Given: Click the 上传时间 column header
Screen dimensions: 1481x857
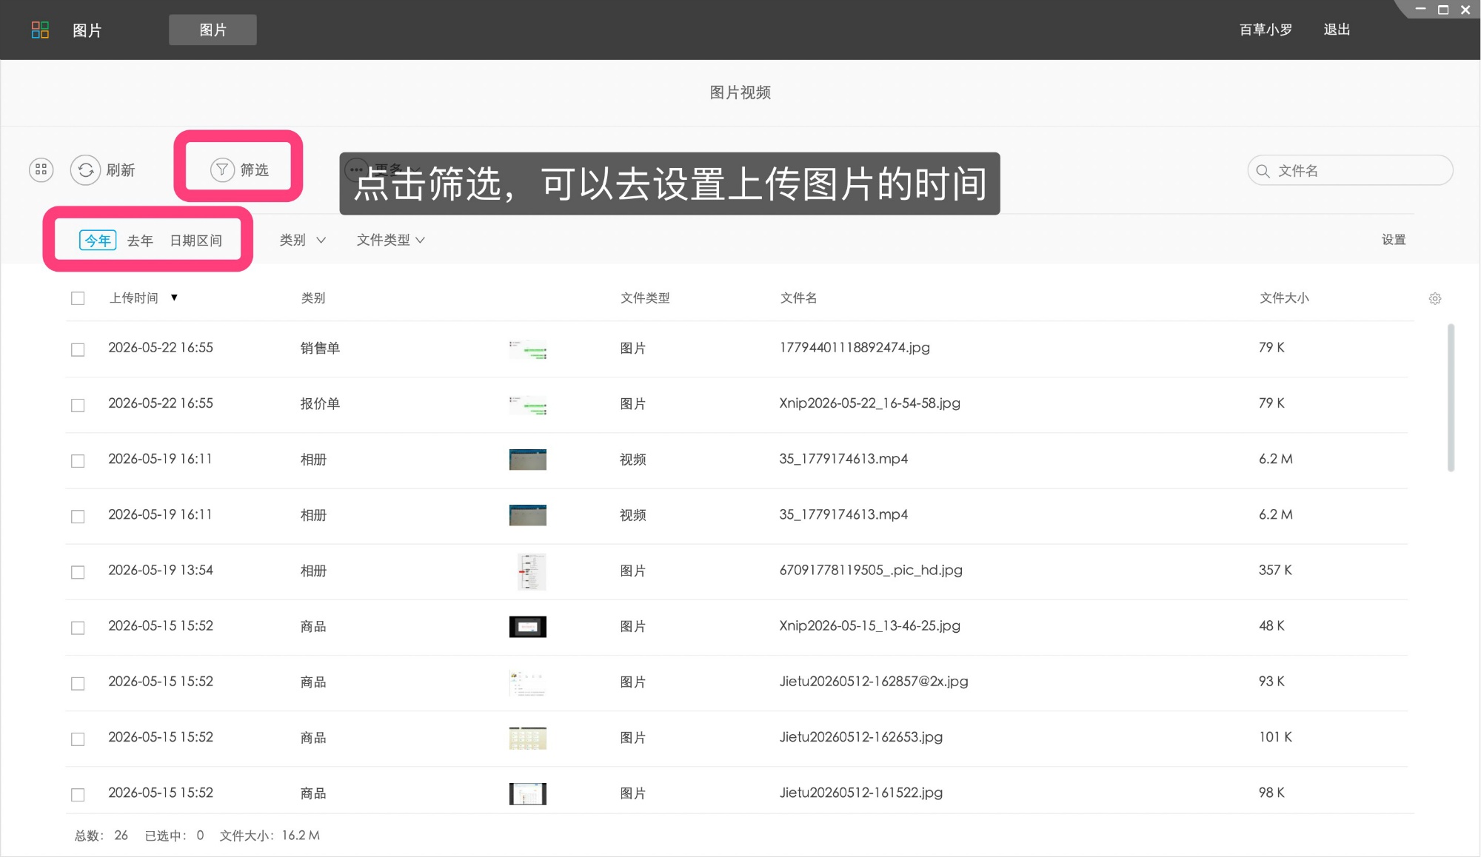Looking at the screenshot, I should 134,298.
